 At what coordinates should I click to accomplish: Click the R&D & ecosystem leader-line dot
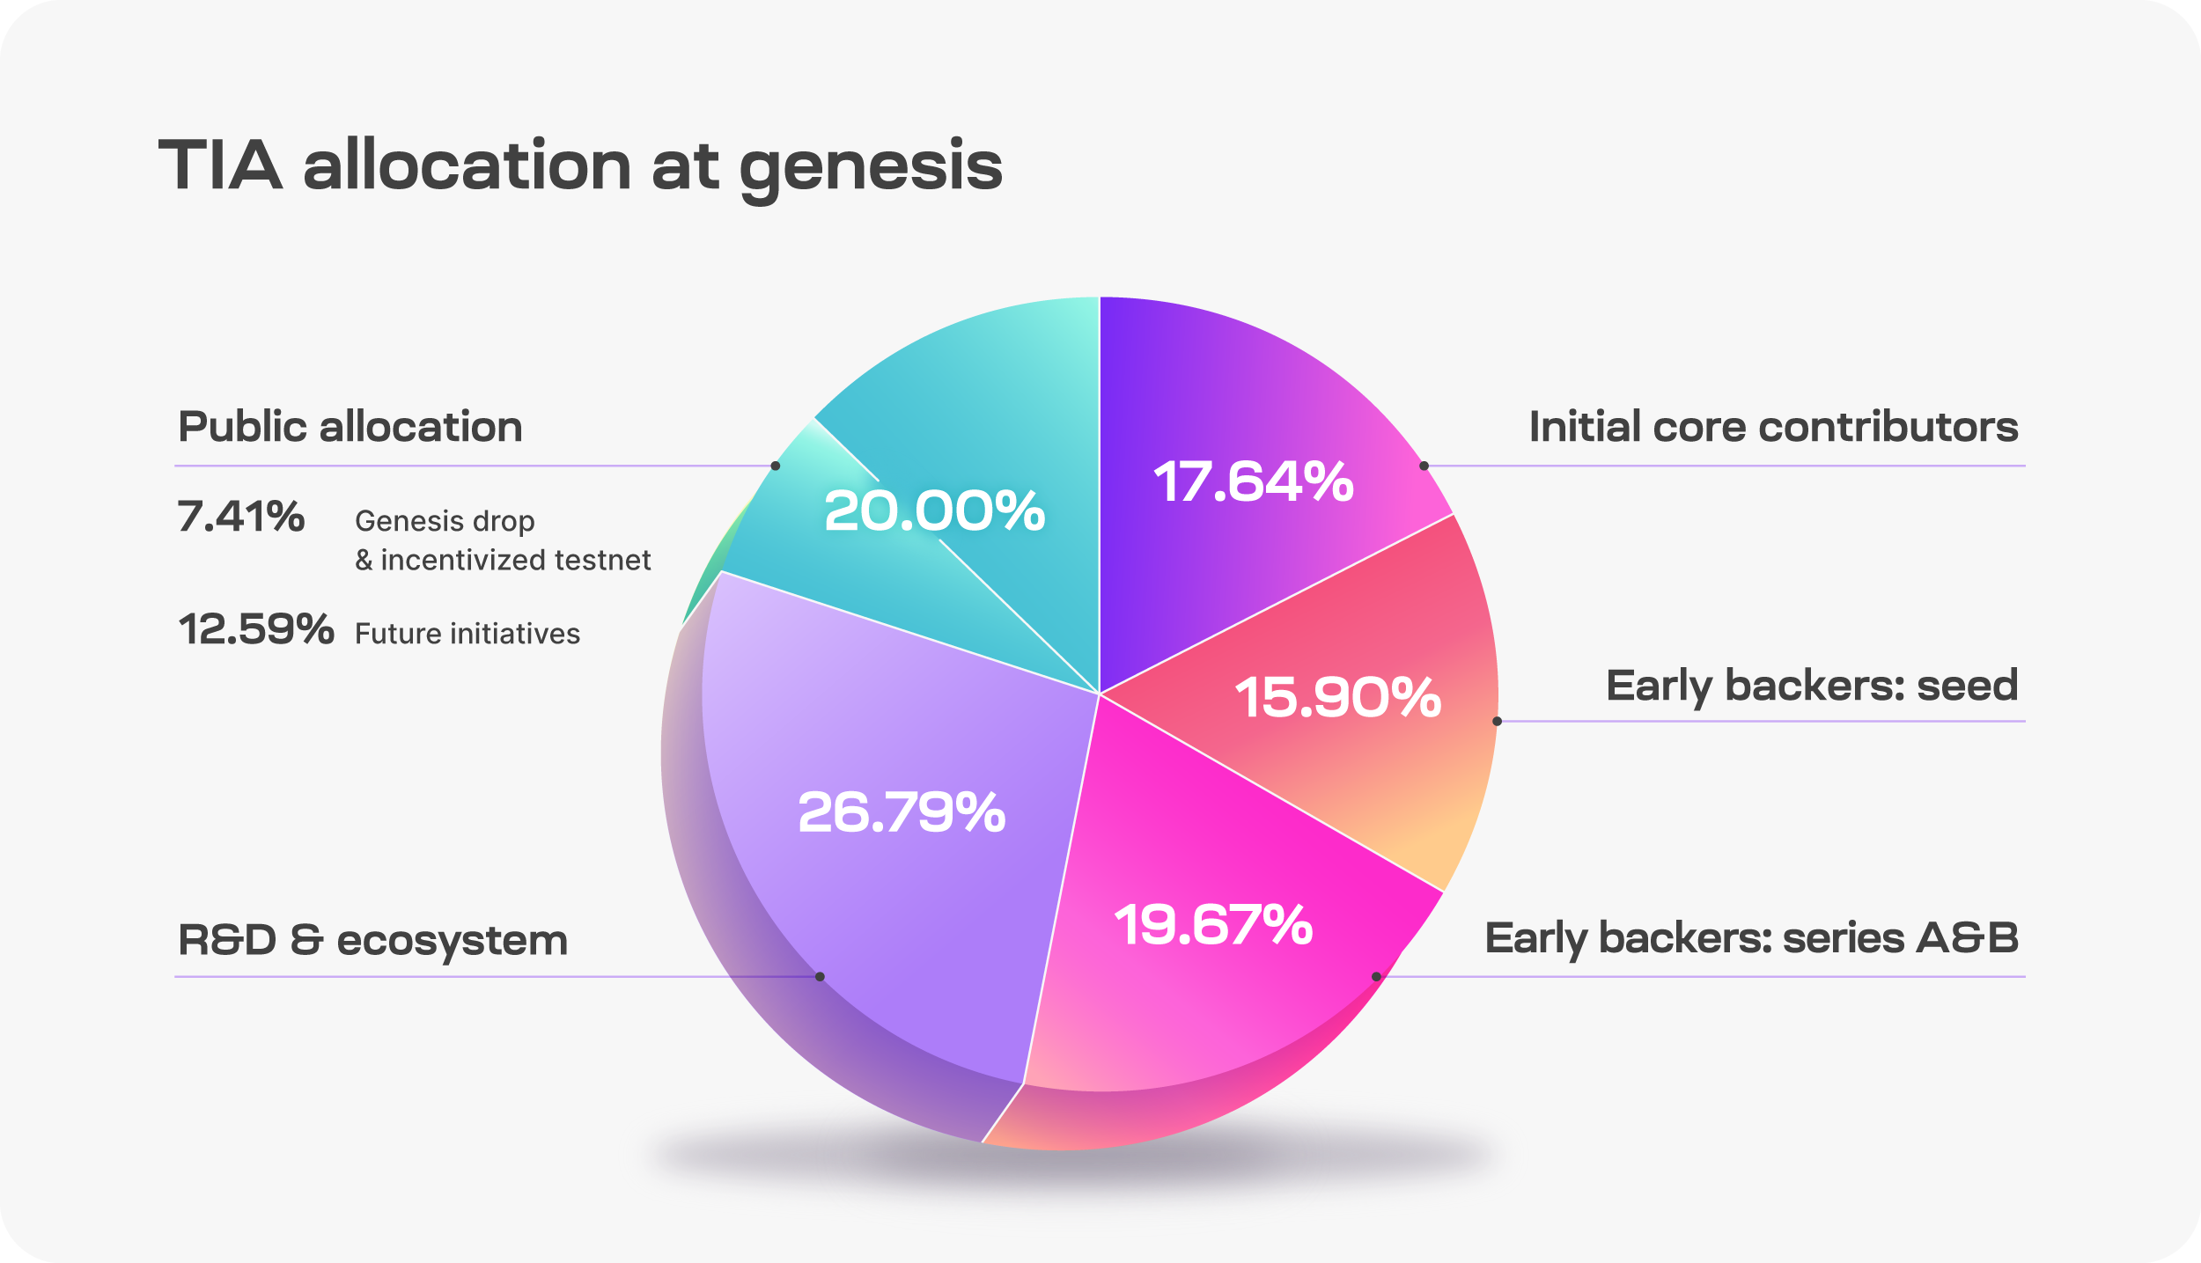[x=820, y=977]
